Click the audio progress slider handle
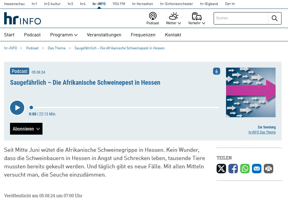This screenshot has height=204, width=288. tap(31, 107)
